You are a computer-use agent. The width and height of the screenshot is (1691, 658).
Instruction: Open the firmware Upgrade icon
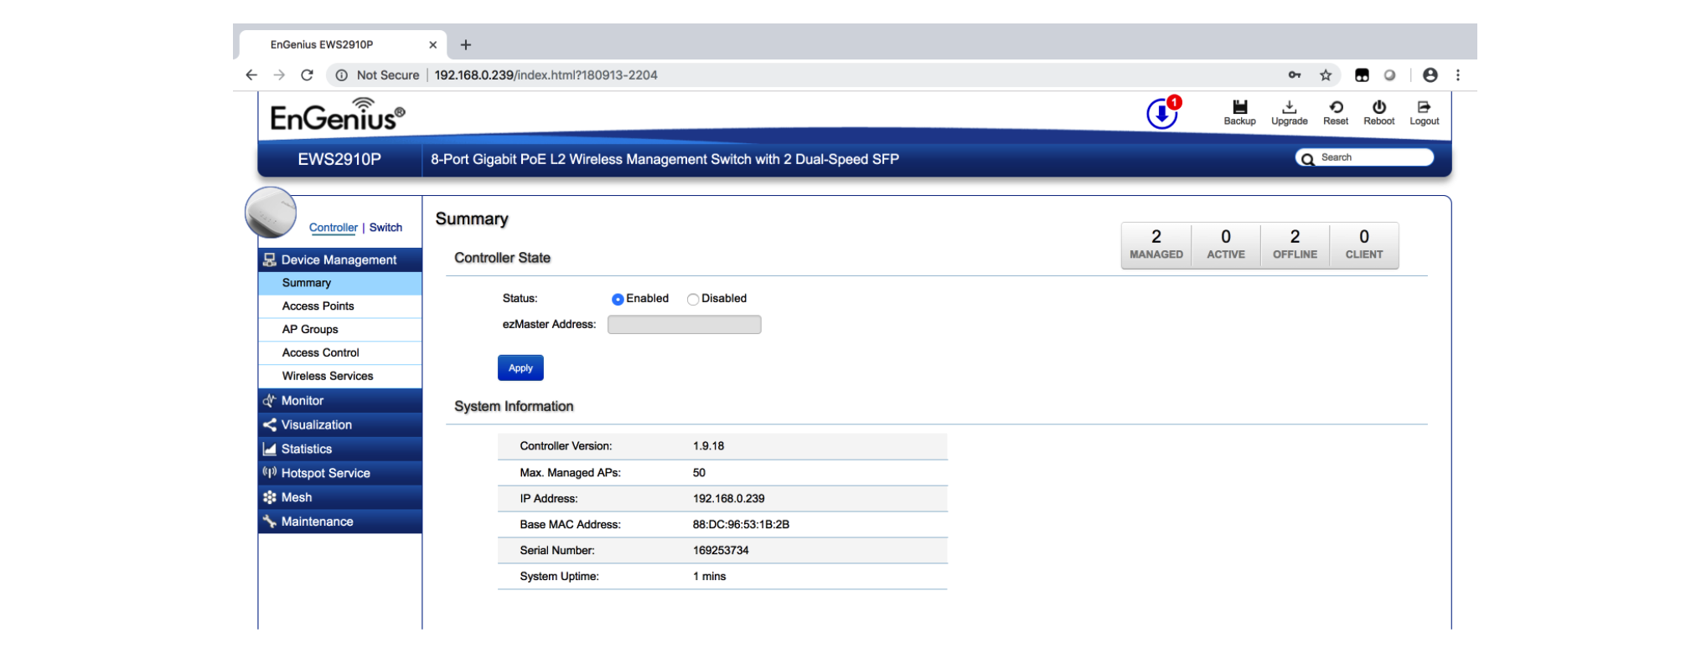pos(1289,107)
